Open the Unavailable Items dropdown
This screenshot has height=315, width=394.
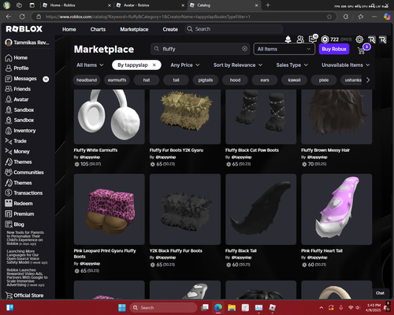[x=345, y=65]
